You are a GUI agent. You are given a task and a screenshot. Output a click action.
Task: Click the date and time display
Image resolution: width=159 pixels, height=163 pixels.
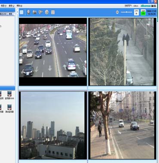click(x=152, y=12)
